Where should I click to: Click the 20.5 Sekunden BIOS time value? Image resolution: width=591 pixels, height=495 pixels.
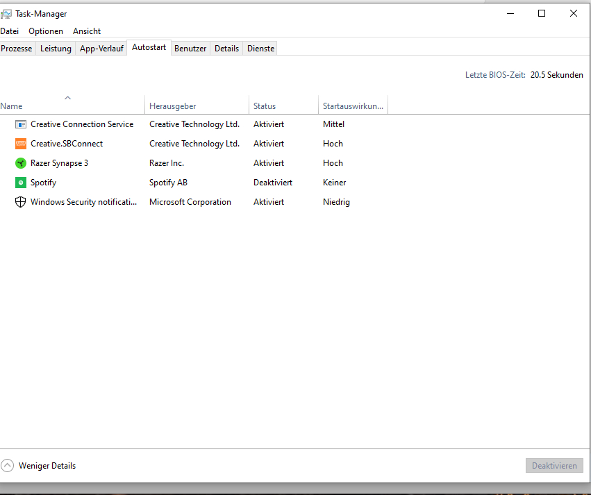(x=557, y=75)
